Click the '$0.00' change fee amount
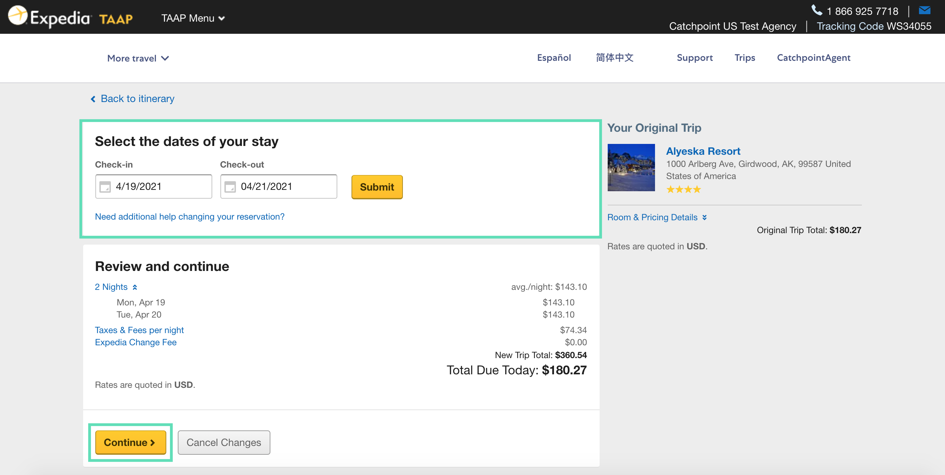 (x=576, y=342)
